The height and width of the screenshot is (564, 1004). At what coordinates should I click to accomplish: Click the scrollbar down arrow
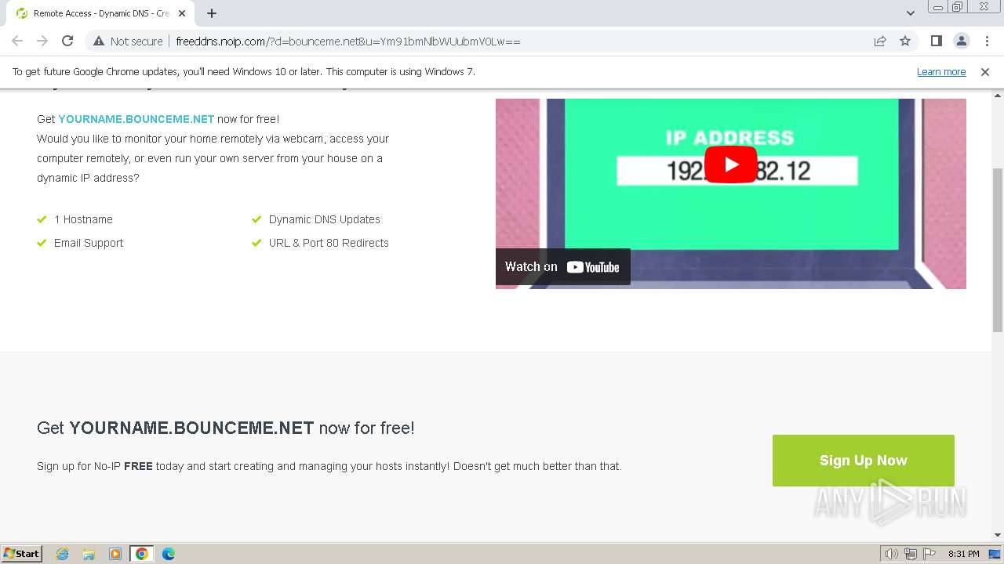tap(998, 535)
